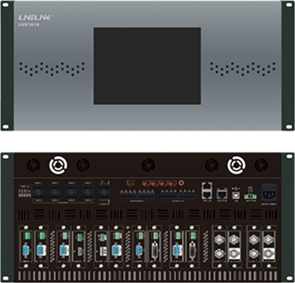Select the first white DVI connector card
Screen dimensions: 295x283
(154, 246)
